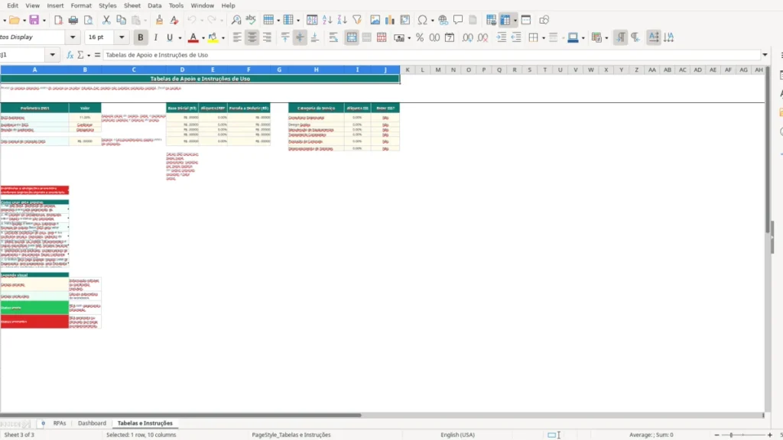Click English (USA) language status

pyautogui.click(x=457, y=435)
